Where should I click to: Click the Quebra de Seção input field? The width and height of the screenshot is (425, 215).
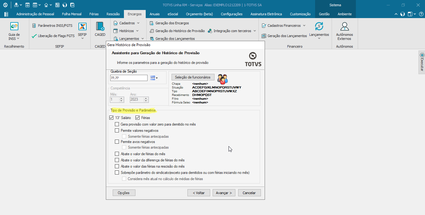(x=129, y=78)
